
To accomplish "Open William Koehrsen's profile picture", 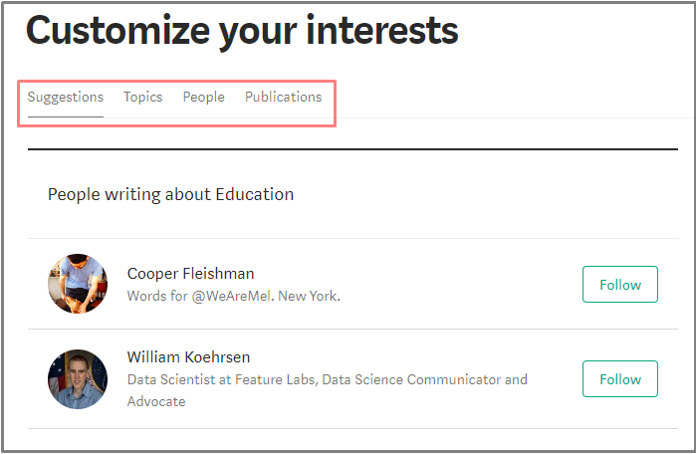I will point(78,378).
